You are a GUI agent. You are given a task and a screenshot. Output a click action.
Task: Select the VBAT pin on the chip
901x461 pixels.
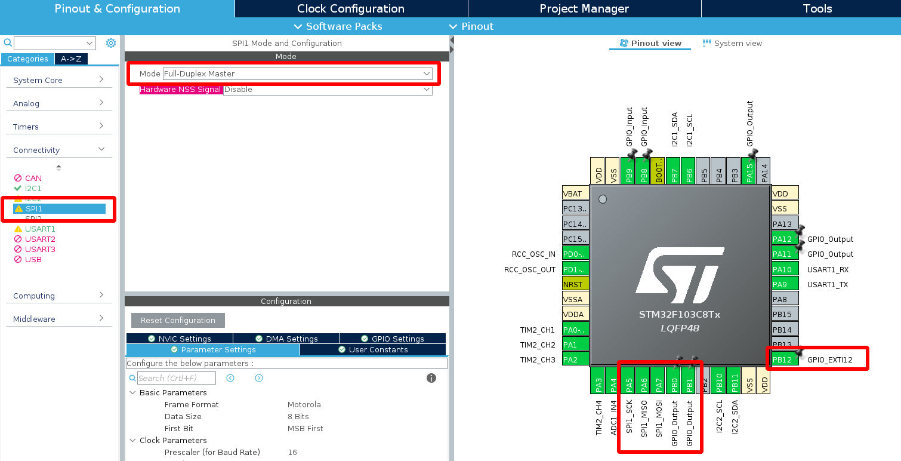click(576, 193)
